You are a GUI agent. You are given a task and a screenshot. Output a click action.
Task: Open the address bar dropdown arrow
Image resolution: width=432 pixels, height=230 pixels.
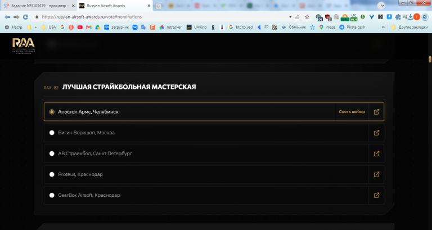coord(290,17)
